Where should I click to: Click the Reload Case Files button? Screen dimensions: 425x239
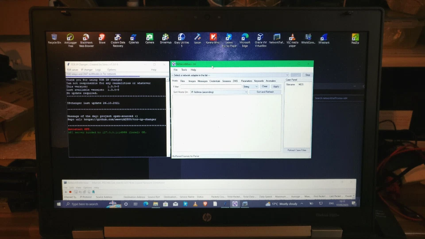(x=297, y=150)
